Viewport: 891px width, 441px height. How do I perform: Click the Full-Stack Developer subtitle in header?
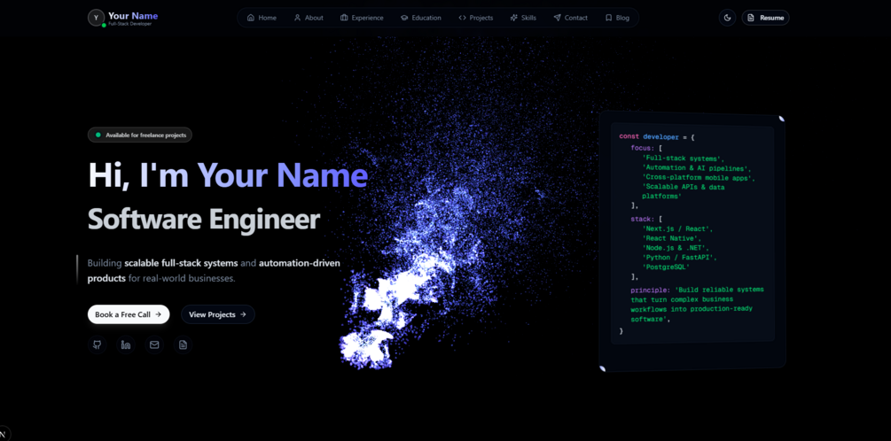[x=130, y=24]
